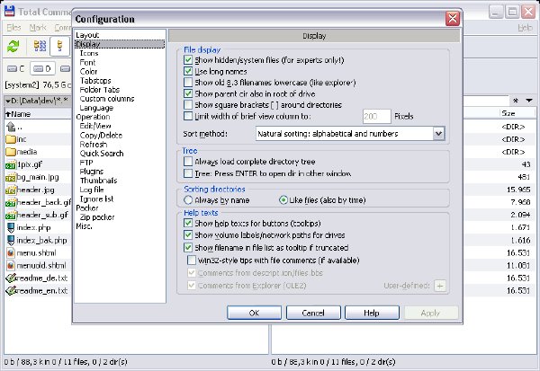The image size is (540, 371).
Task: Click the parent directory up-arrow icon
Action: point(11,127)
